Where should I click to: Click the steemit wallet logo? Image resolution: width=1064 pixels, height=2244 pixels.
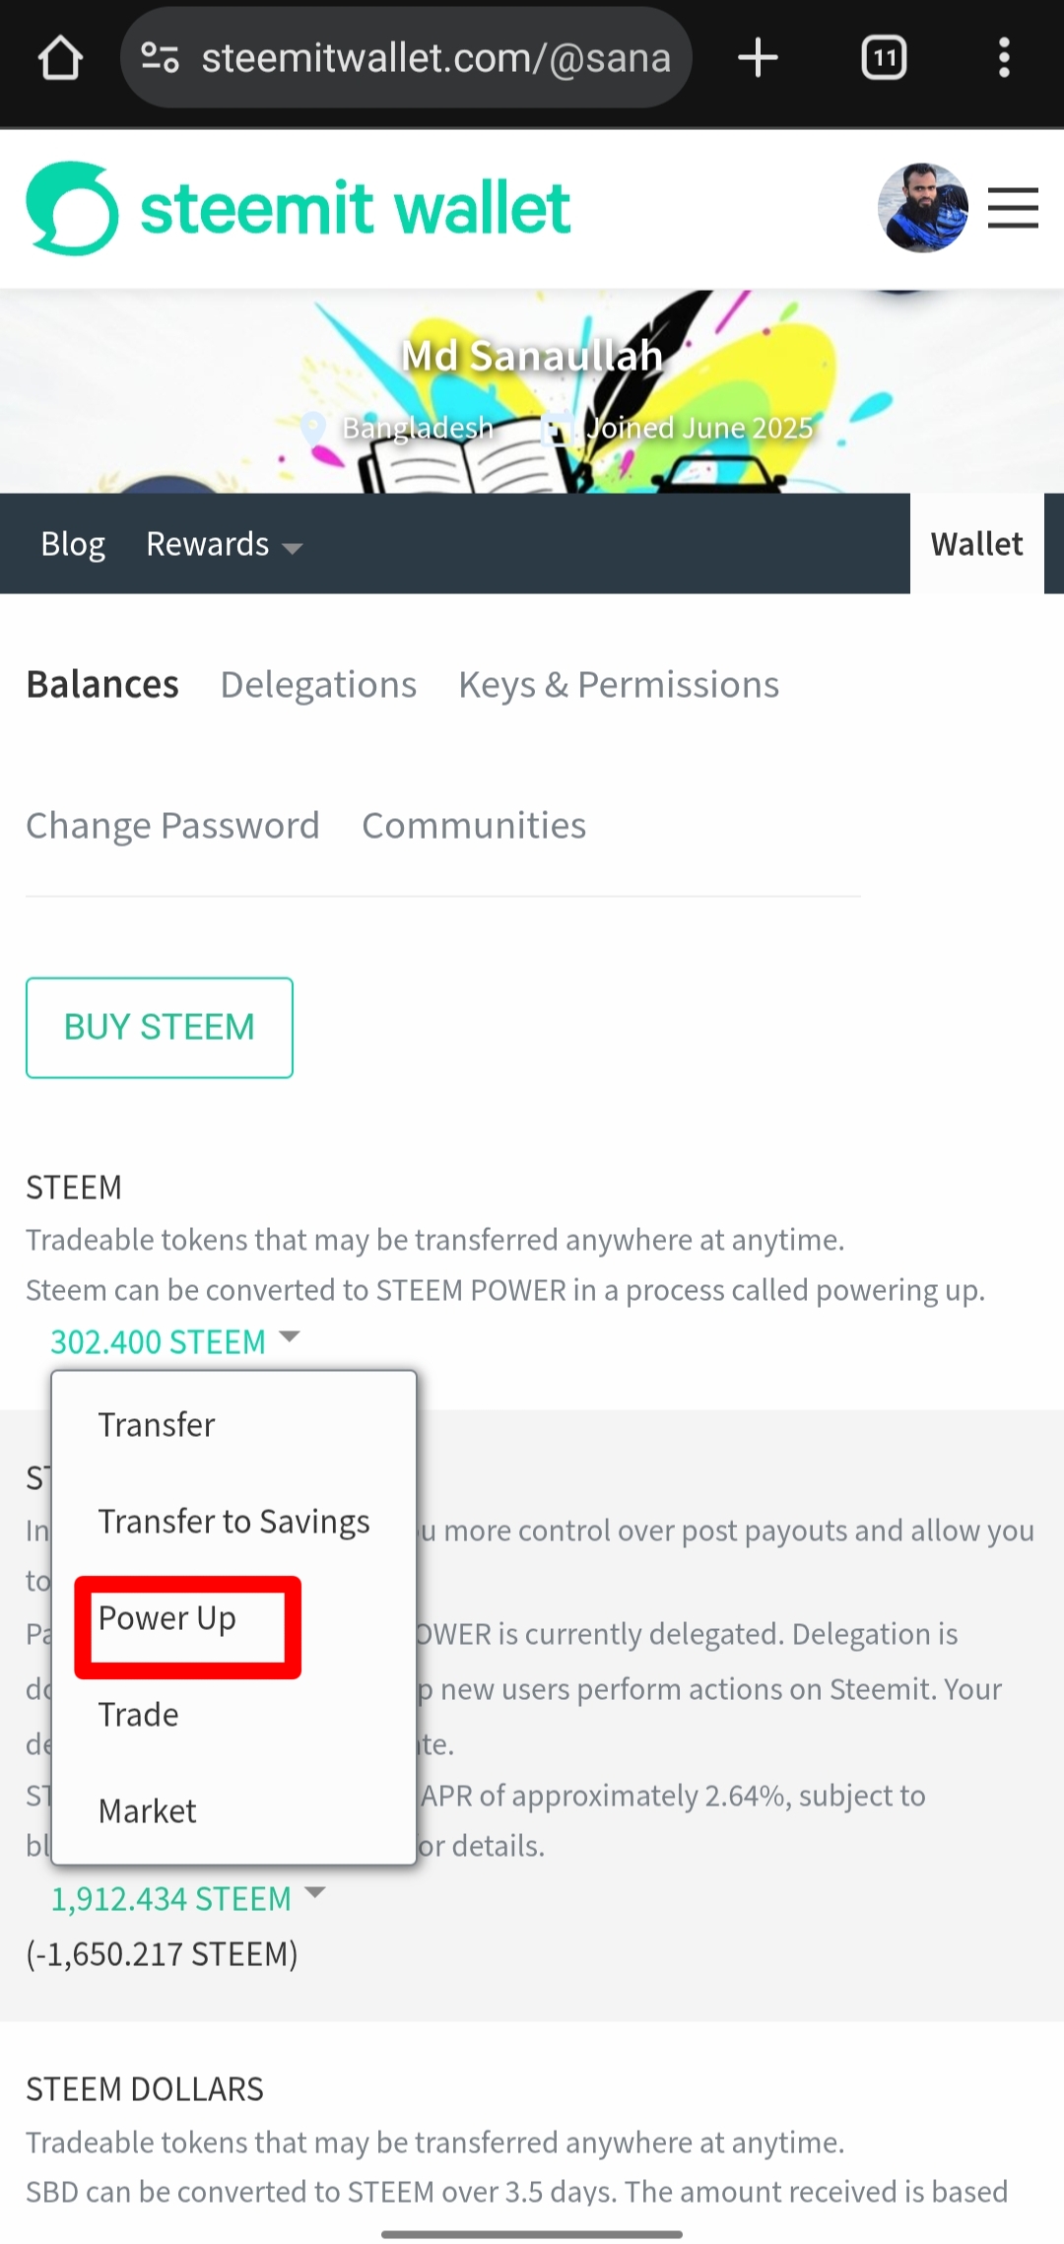[x=299, y=208]
